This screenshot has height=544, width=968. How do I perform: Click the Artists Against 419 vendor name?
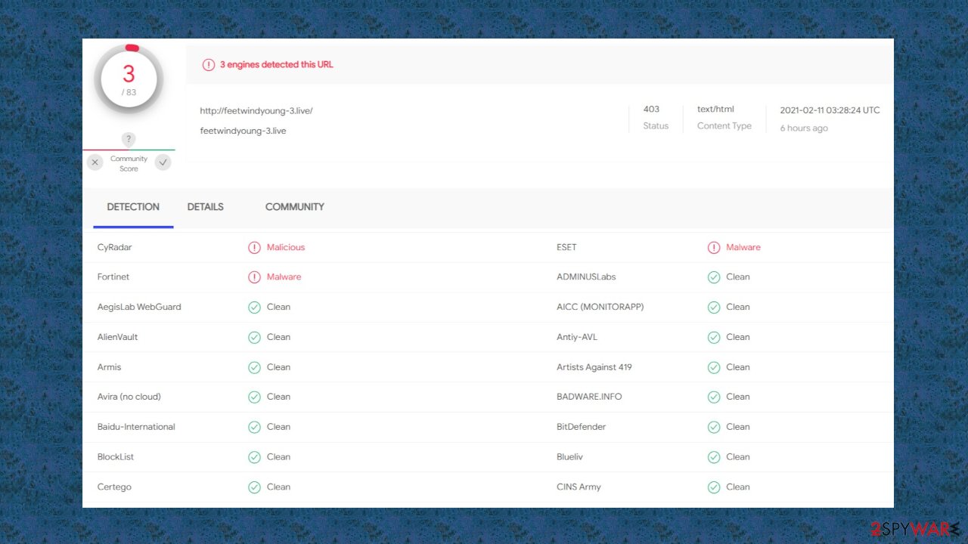(x=594, y=367)
